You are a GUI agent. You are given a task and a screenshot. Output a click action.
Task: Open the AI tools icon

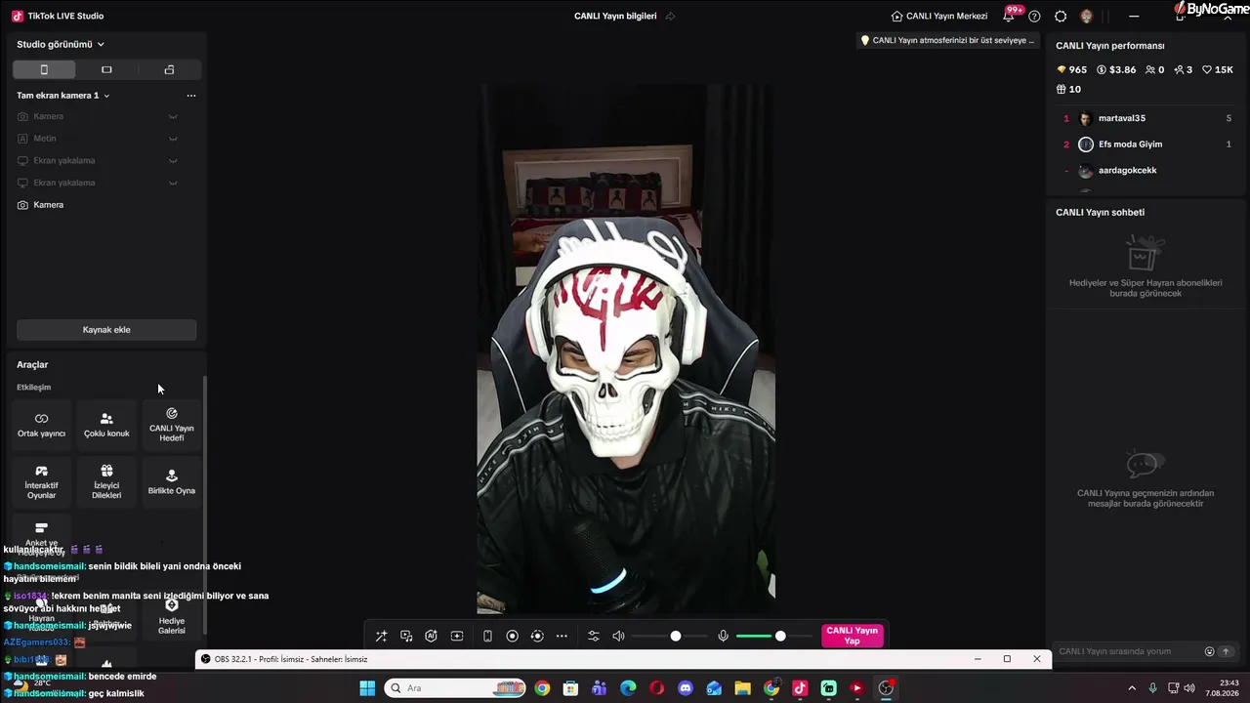click(431, 636)
